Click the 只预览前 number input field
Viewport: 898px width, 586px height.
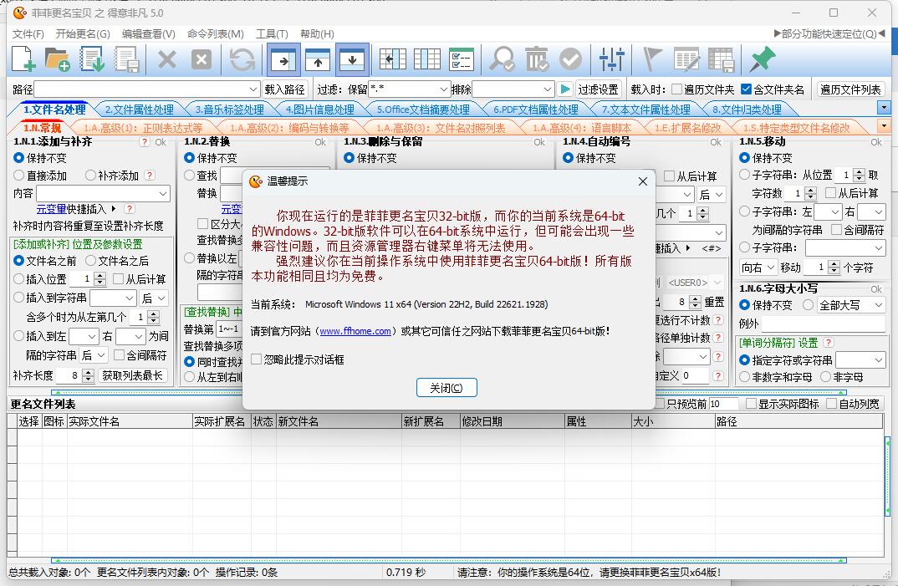723,404
